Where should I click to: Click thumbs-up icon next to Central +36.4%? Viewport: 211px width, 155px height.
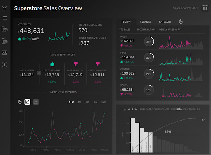coord(122,78)
